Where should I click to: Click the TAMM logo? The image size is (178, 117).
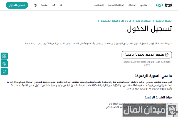[x=164, y=5]
